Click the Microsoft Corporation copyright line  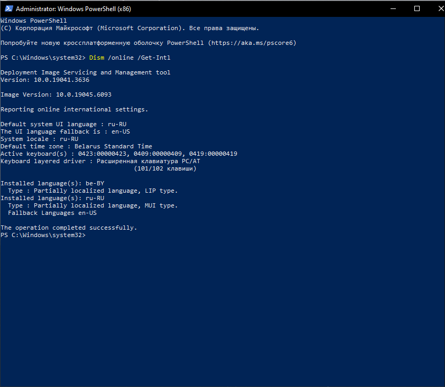129,28
